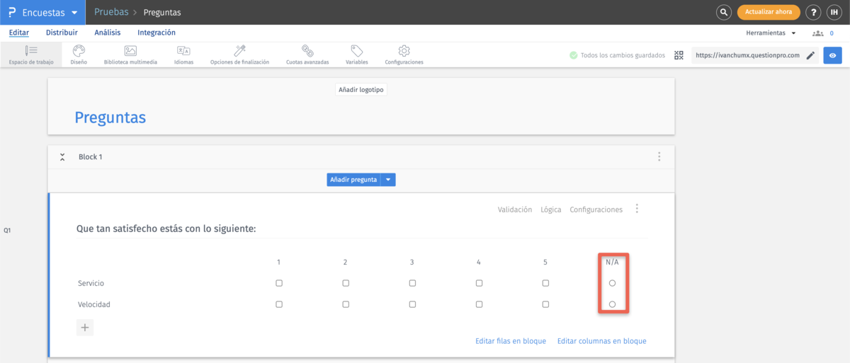Click the QuestionPro P logo

pos(12,12)
